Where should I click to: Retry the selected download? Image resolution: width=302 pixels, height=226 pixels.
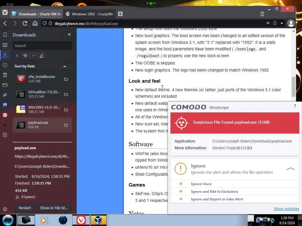coord(25,56)
